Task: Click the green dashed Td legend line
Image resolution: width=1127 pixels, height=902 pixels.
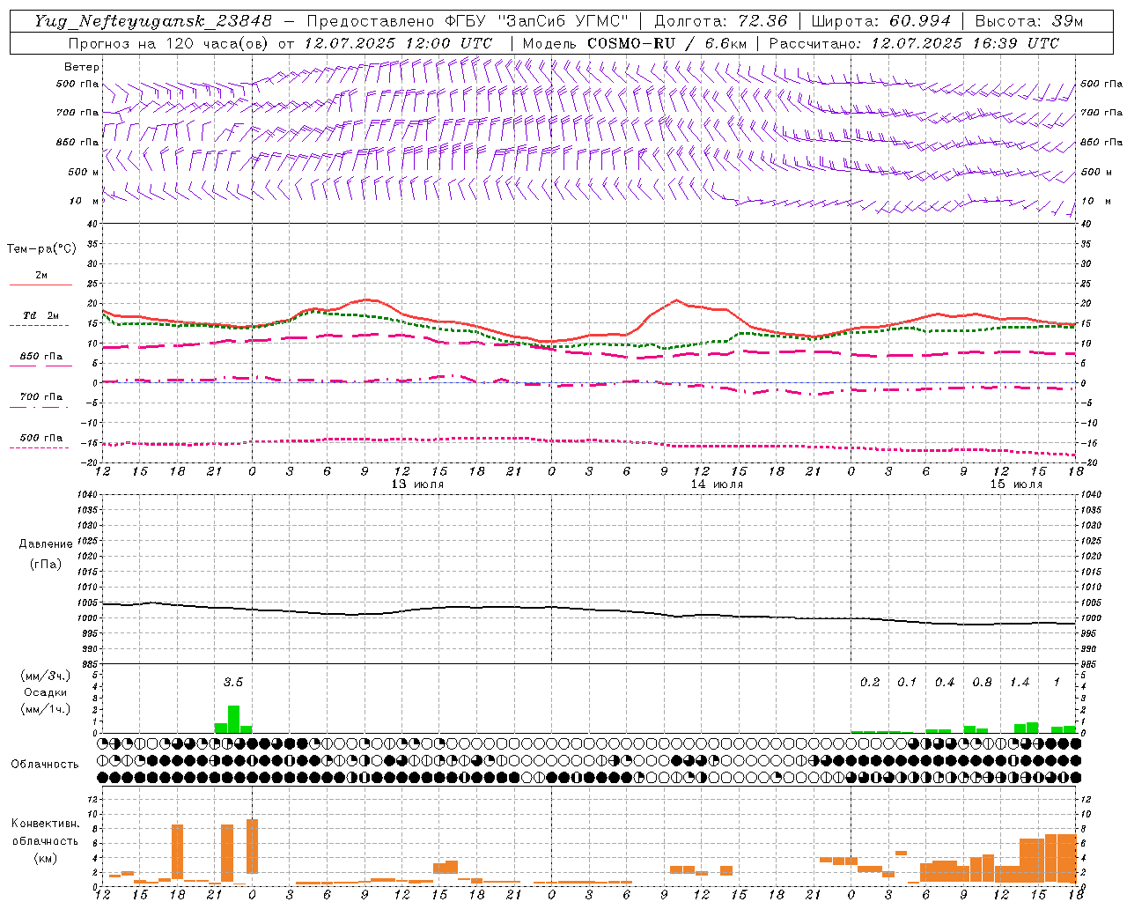Action: coord(39,325)
